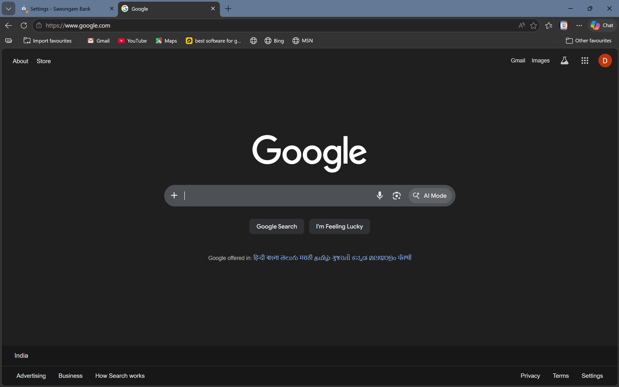
Task: Add this page to favourites star
Action: coord(534,26)
